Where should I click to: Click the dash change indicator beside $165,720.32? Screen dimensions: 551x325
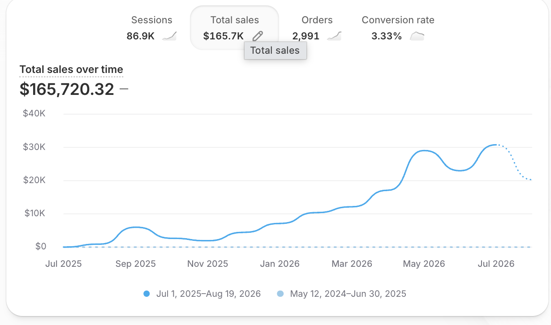tap(124, 89)
